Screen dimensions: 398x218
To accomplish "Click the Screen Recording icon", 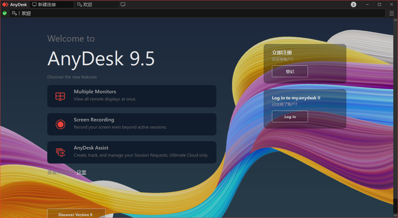I will click(60, 124).
